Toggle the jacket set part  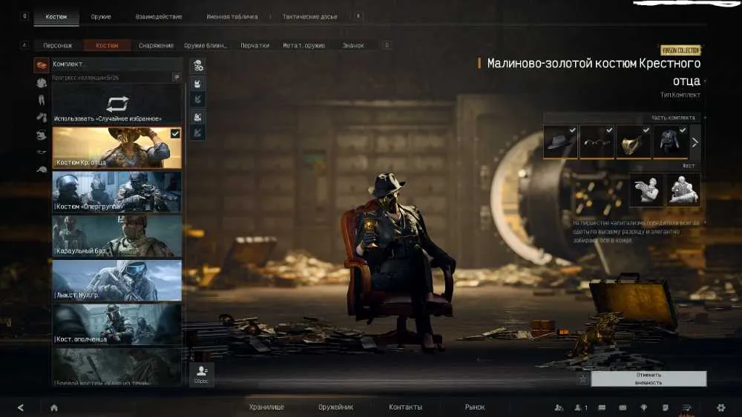[x=671, y=141]
